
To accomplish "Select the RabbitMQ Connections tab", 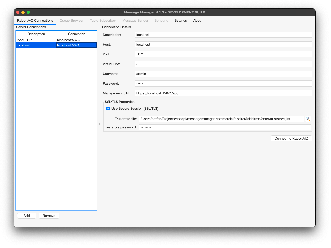I will (35, 20).
